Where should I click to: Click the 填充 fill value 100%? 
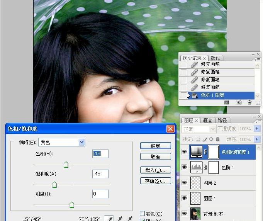[x=246, y=139]
